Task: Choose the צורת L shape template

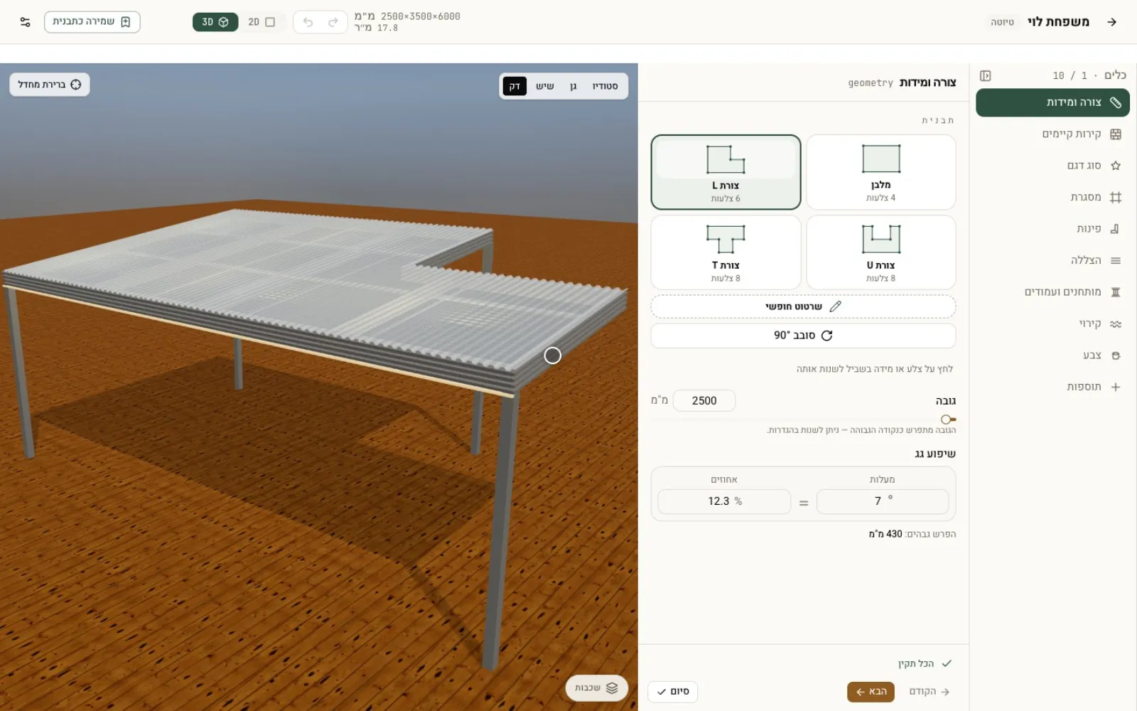Action: coord(726,172)
